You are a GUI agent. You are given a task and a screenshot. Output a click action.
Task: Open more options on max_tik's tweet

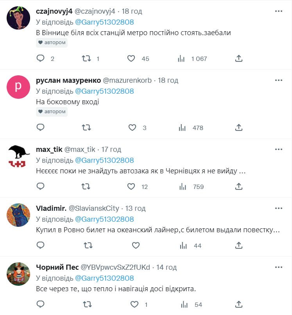278,149
